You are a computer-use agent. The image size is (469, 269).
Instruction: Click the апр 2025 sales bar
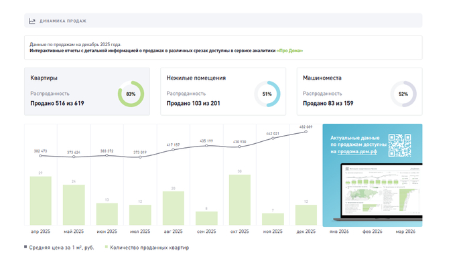[x=41, y=200]
